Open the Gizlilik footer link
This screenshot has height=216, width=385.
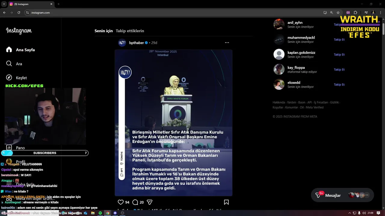click(x=334, y=102)
